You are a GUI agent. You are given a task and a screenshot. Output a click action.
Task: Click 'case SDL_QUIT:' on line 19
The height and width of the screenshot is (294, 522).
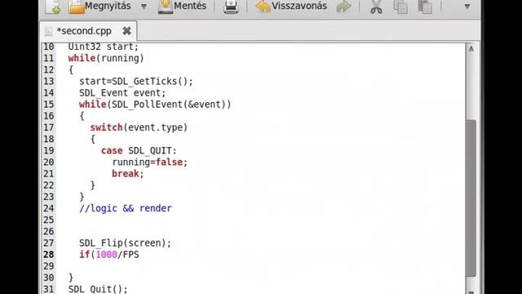(x=139, y=150)
